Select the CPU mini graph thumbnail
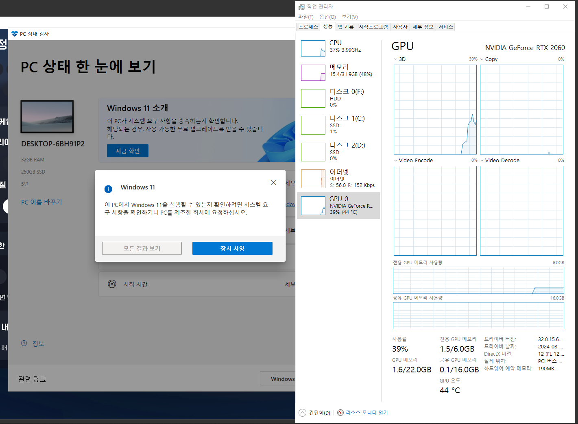This screenshot has height=424, width=578. click(313, 48)
